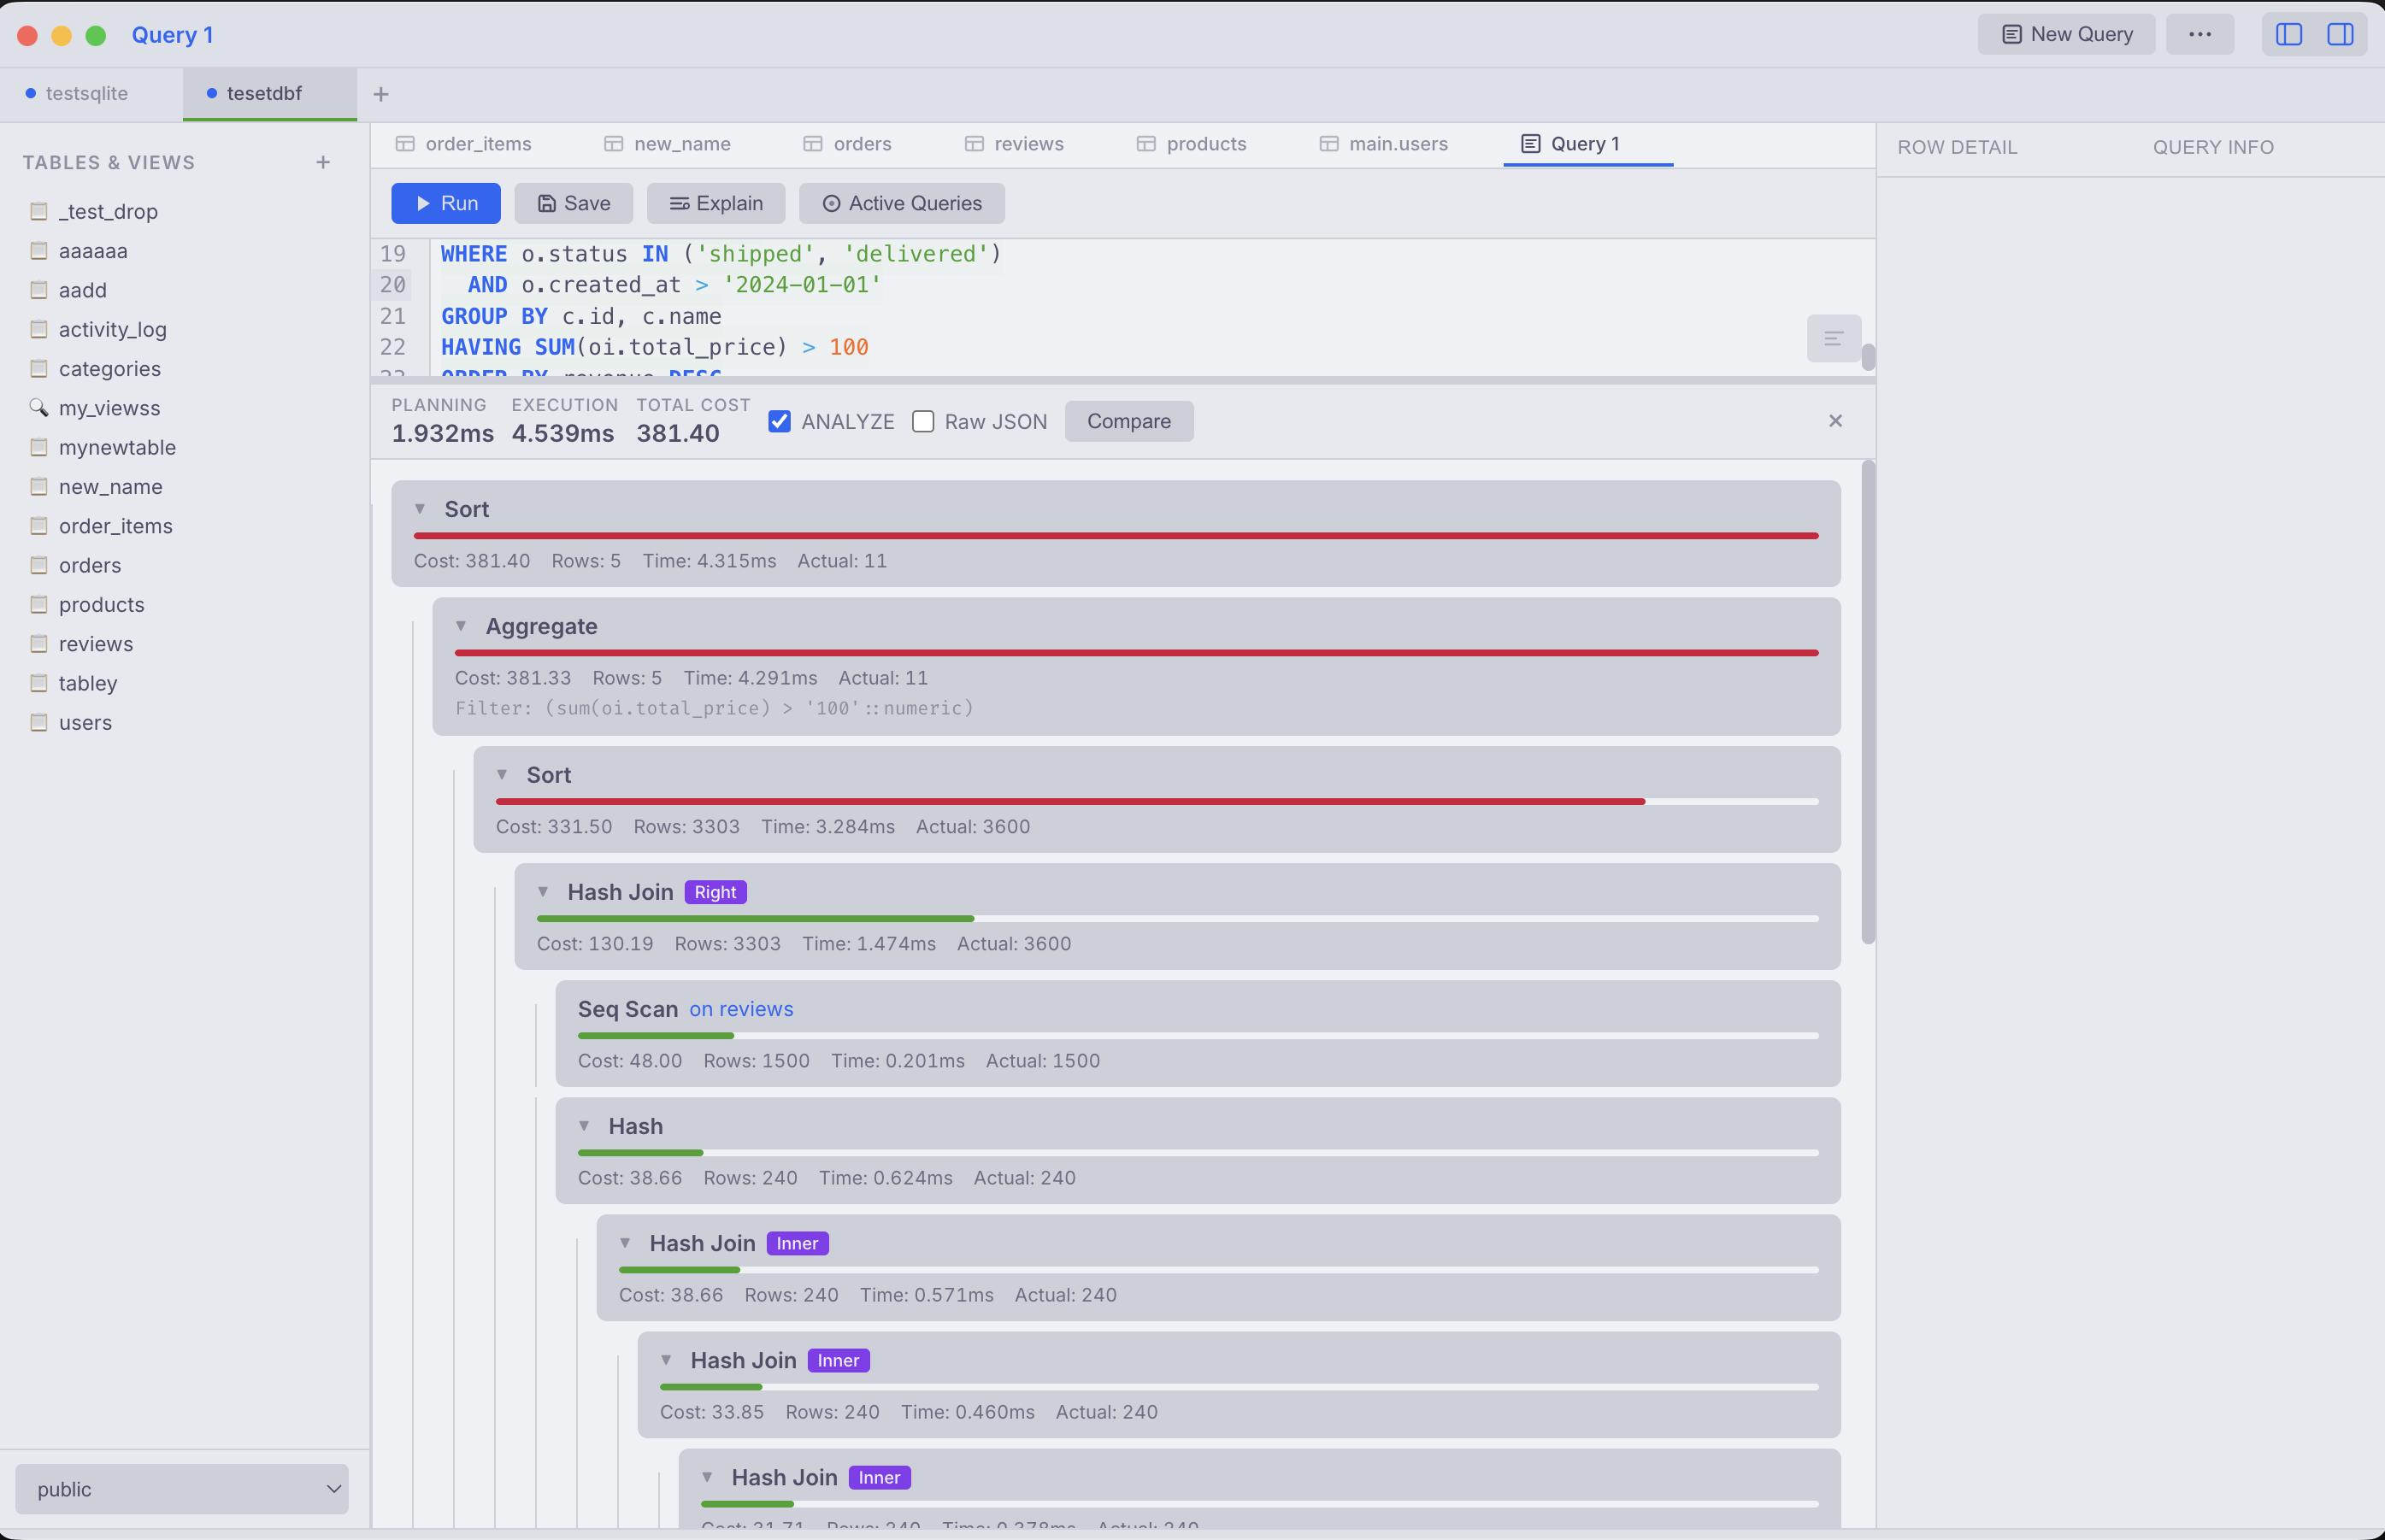
Task: Open the reviews tab
Action: pyautogui.click(x=1014, y=144)
